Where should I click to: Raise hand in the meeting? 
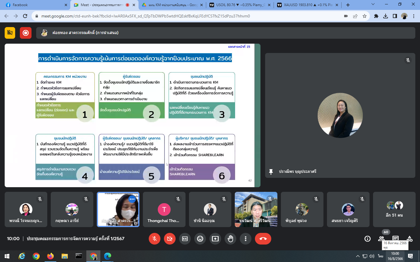(230, 239)
